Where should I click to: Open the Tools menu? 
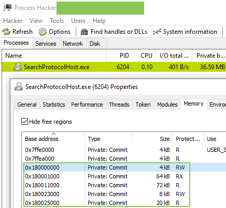(x=57, y=21)
